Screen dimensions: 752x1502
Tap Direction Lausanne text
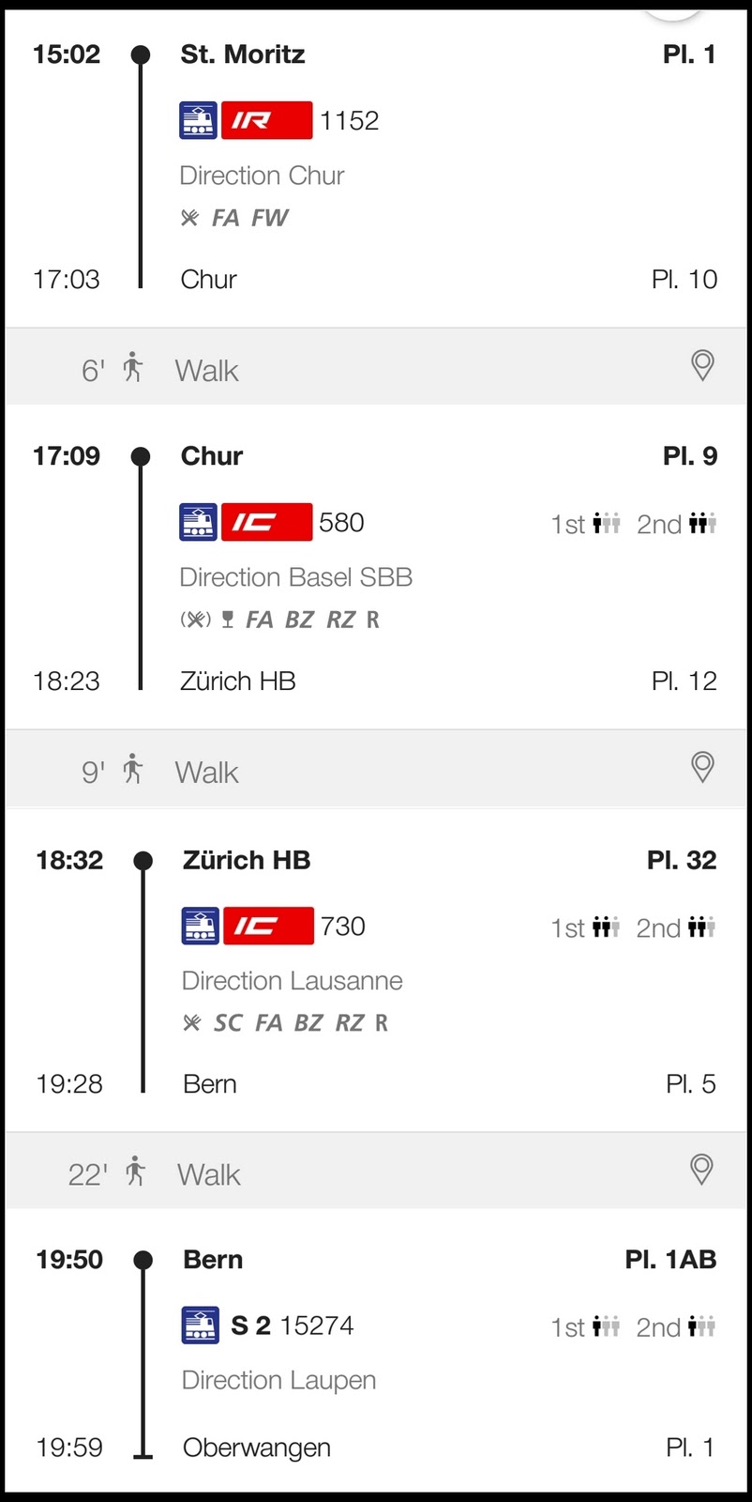coord(293,981)
